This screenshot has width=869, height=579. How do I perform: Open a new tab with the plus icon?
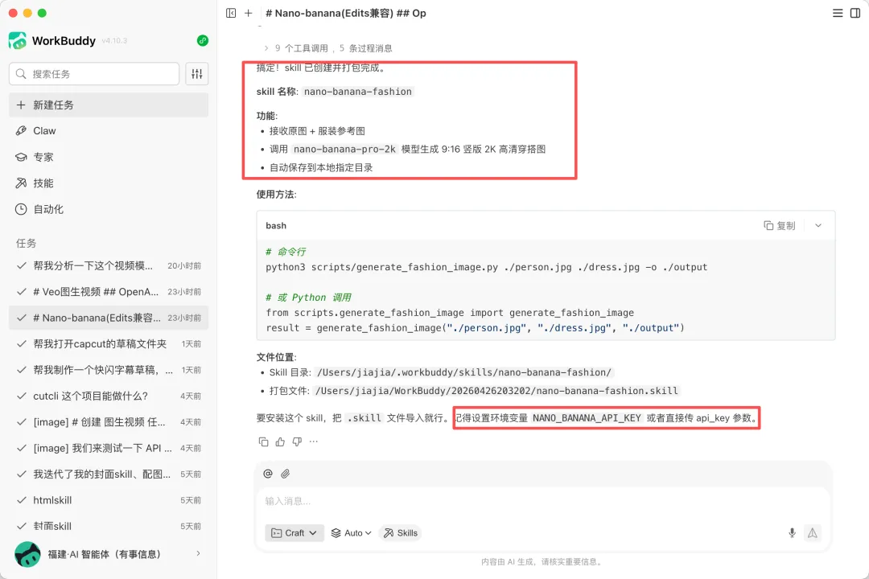click(x=249, y=13)
